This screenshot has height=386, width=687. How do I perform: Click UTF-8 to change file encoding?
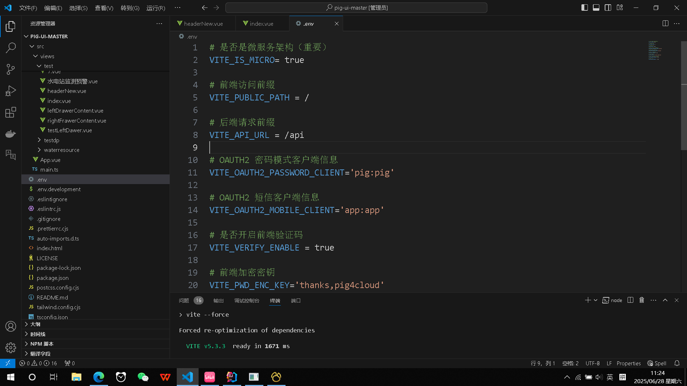pos(592,363)
